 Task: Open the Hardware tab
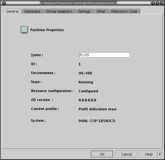(x=33, y=11)
